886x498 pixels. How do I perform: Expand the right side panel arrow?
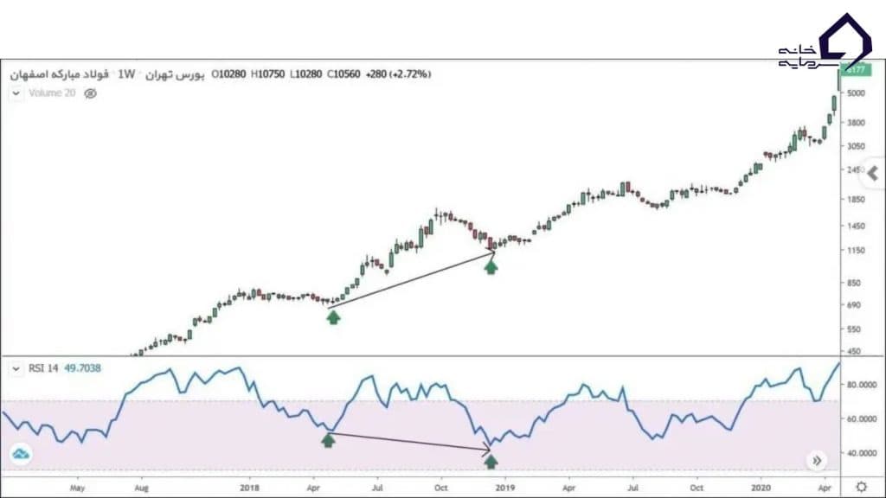[x=873, y=174]
